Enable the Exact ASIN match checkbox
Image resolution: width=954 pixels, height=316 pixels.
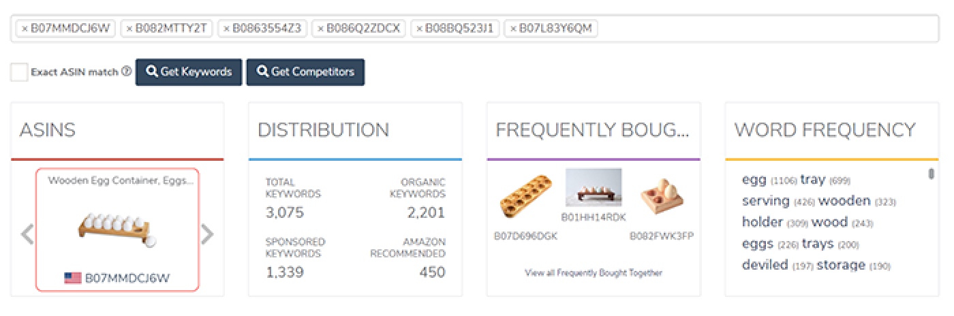tap(19, 72)
